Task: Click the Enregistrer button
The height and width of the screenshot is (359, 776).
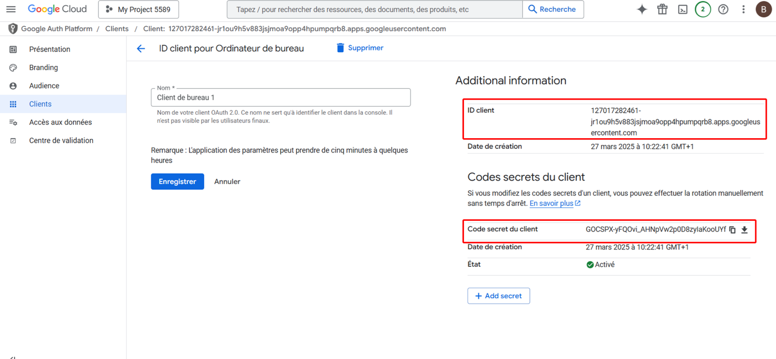Action: point(177,182)
